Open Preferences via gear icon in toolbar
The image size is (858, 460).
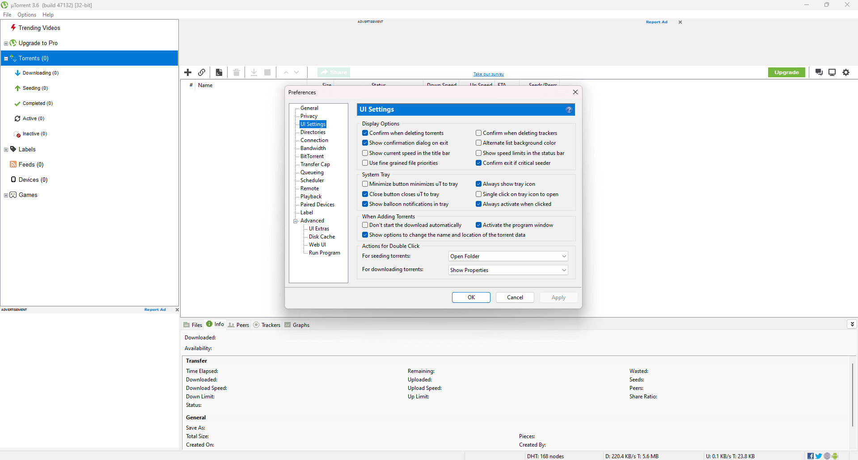coord(846,72)
